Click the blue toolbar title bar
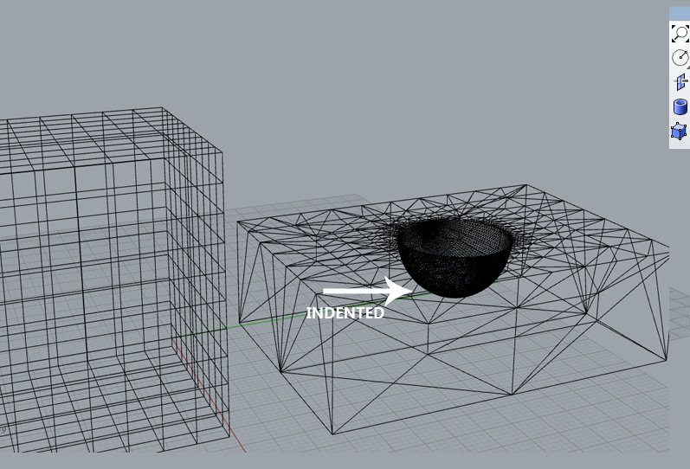This screenshot has height=469, width=690. [x=680, y=13]
